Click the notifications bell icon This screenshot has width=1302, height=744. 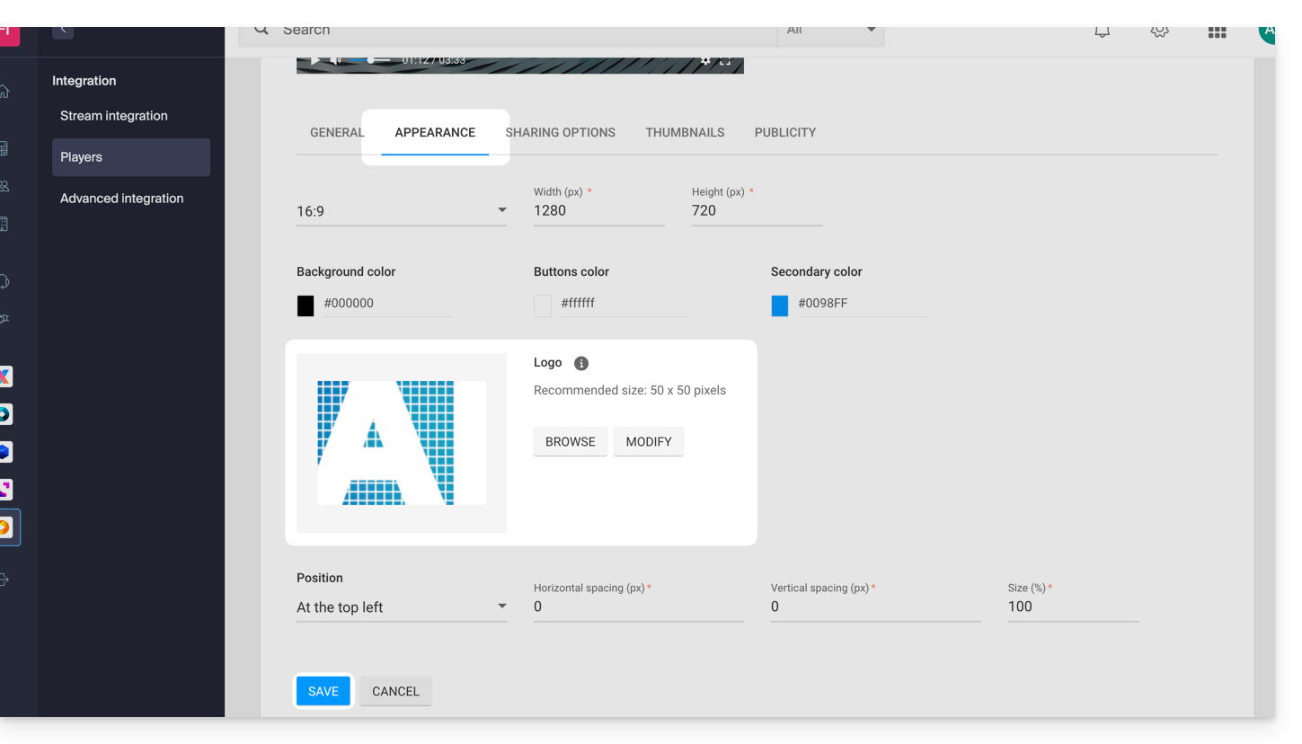[x=1102, y=31]
